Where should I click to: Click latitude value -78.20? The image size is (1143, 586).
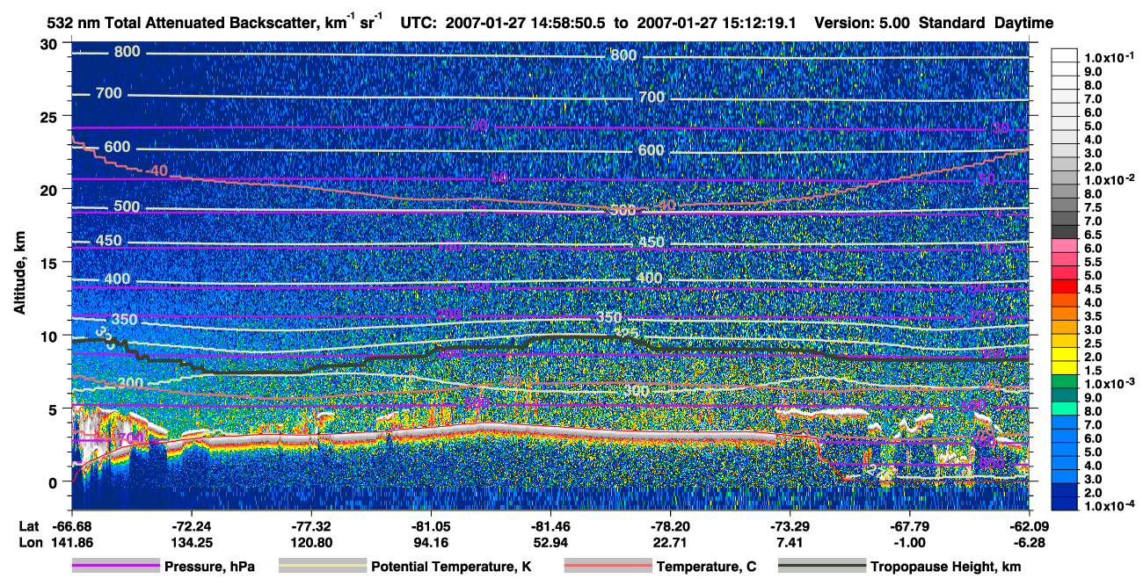[x=670, y=526]
